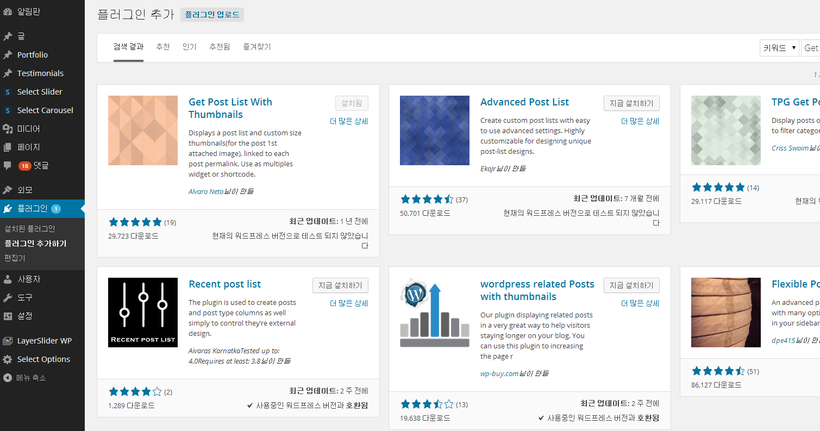Click author link Alvaro Neto
Screen dimensions: 820x431
pos(207,191)
